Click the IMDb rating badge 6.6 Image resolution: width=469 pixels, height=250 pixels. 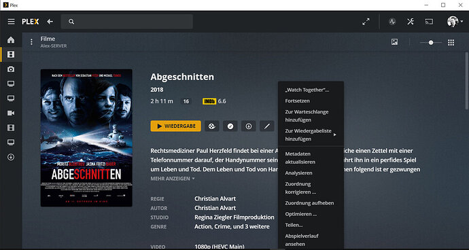point(214,101)
